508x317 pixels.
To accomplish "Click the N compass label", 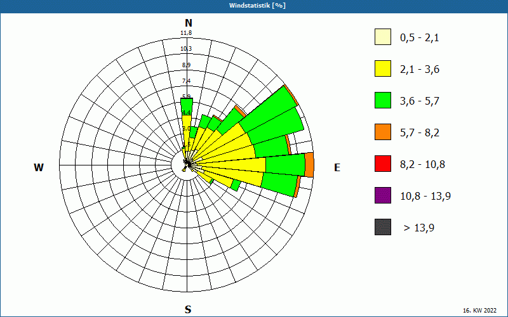I will tap(188, 23).
